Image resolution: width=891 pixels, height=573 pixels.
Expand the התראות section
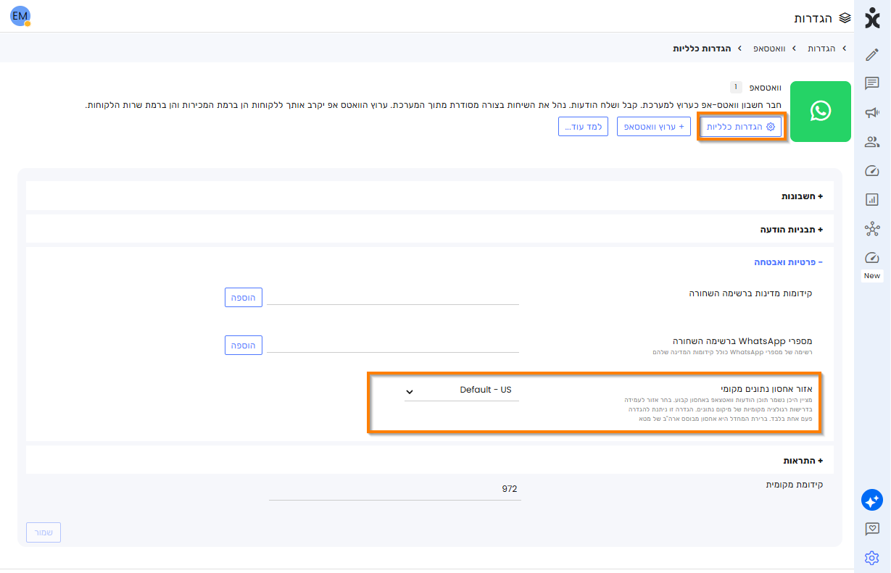(429, 461)
